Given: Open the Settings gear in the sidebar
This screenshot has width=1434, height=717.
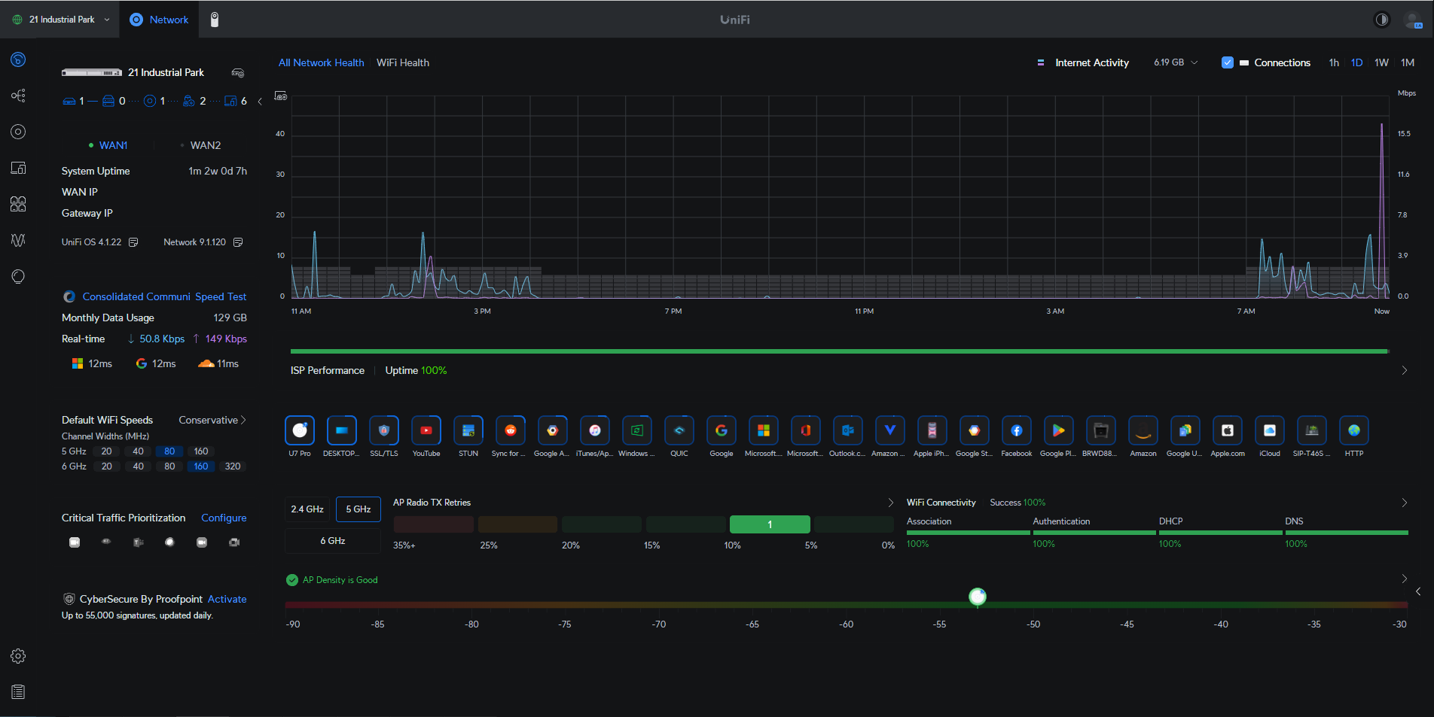Looking at the screenshot, I should coord(18,656).
